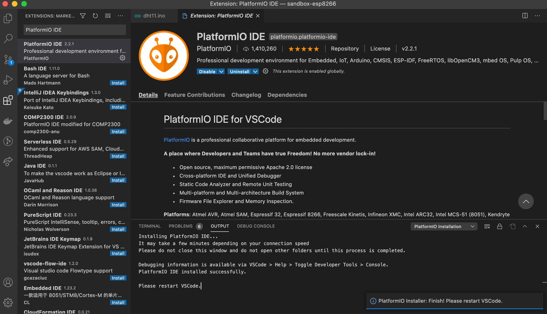The width and height of the screenshot is (547, 314).
Task: Click the blue PlatformIO link in readme
Action: 176,140
